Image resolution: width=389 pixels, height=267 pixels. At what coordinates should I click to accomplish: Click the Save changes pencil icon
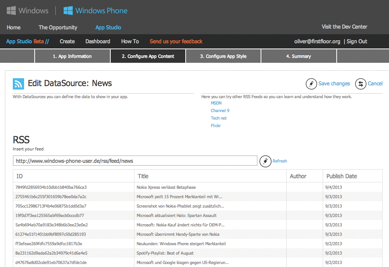(x=311, y=84)
